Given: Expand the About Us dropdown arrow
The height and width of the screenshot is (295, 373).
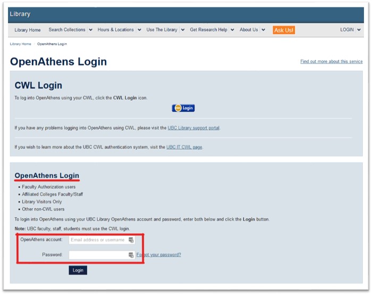Looking at the screenshot, I should tap(263, 30).
